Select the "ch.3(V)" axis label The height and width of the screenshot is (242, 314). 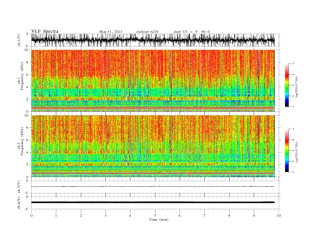click(x=19, y=187)
